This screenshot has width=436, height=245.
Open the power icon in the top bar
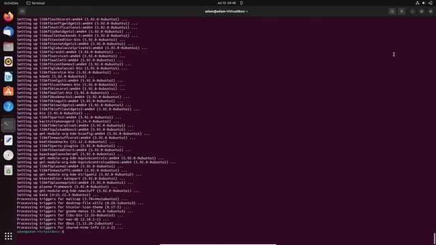[x=431, y=3]
